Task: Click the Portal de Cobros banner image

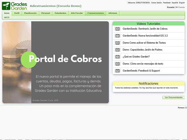Action: (x=56, y=62)
